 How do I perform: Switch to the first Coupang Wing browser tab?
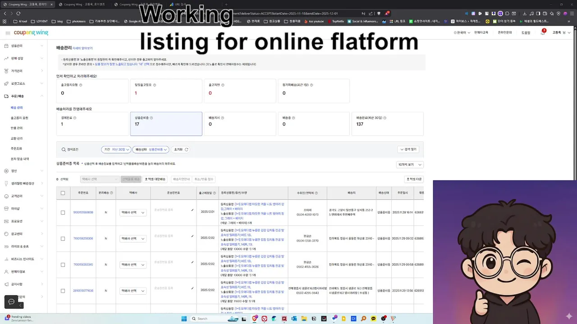27,4
